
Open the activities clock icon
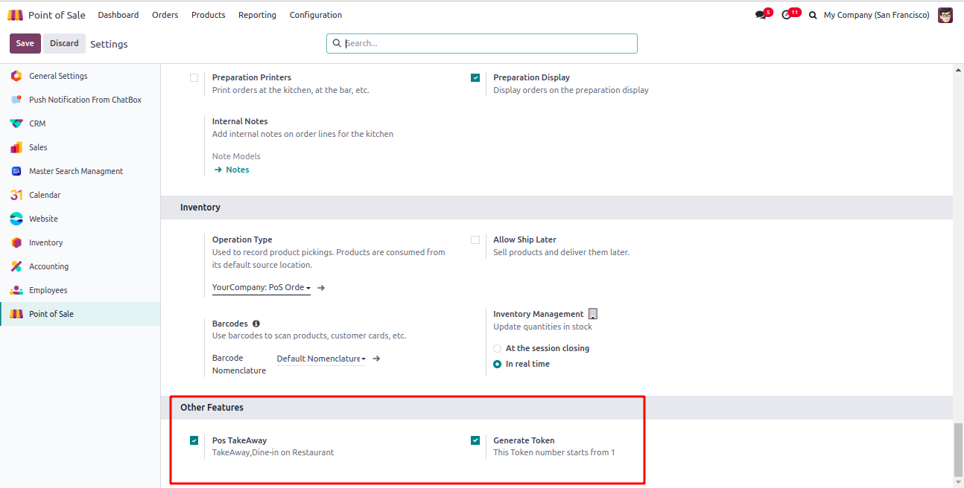[x=787, y=15]
